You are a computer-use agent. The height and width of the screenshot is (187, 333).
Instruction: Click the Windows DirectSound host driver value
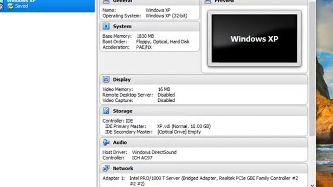154,152
